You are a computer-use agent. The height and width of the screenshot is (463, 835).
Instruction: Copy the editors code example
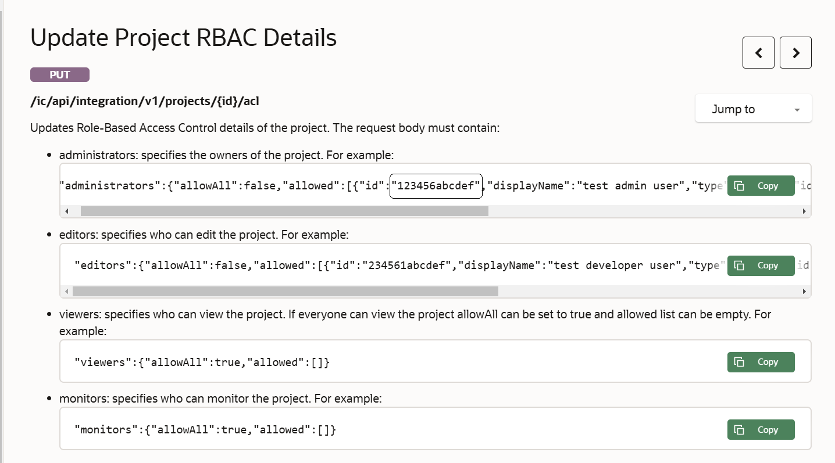pyautogui.click(x=761, y=265)
